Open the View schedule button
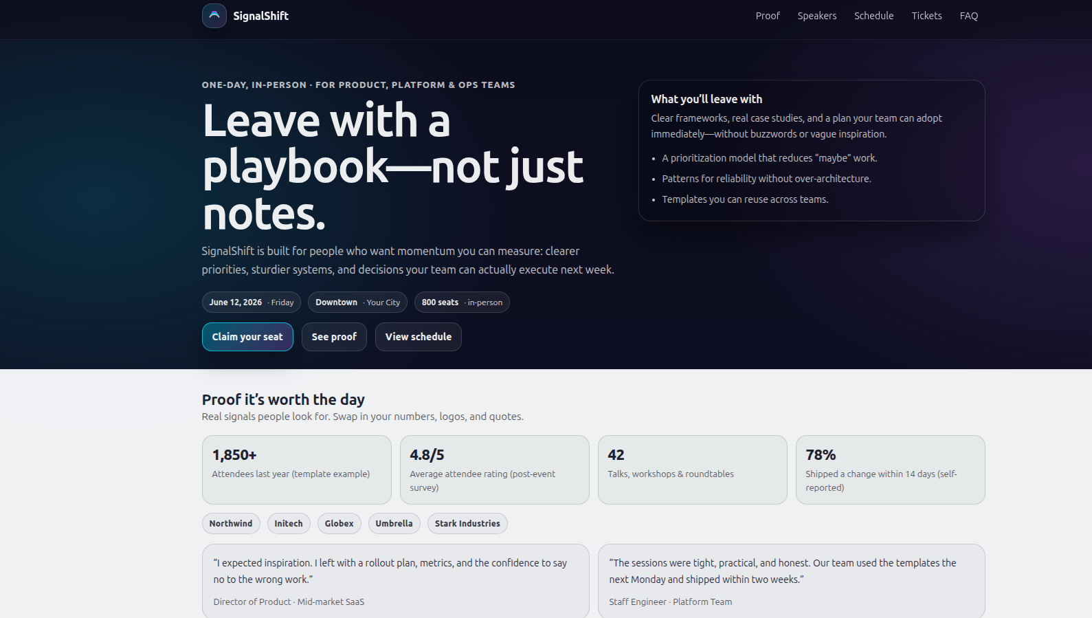The width and height of the screenshot is (1092, 618). [x=418, y=336]
